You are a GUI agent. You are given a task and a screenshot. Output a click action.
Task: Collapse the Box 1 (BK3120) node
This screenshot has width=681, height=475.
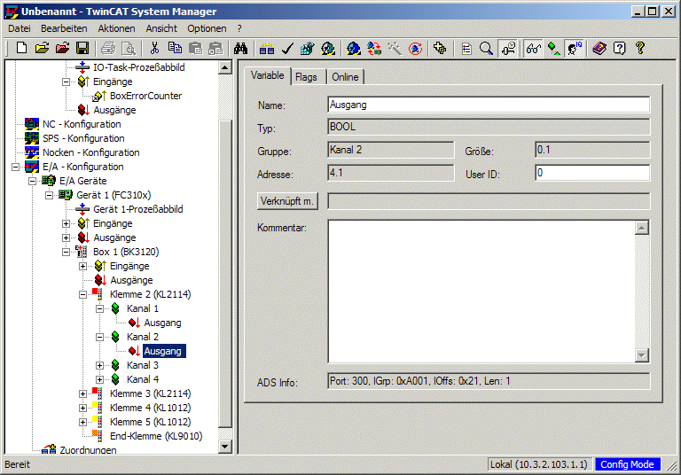(x=66, y=252)
